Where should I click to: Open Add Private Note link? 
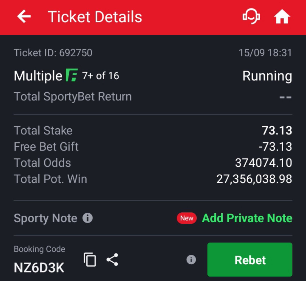247,218
